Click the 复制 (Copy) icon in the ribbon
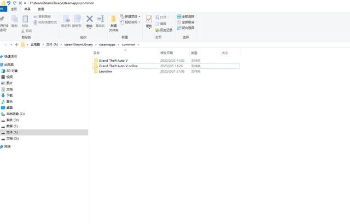Screen dimensions: 350x224 pos(15,19)
